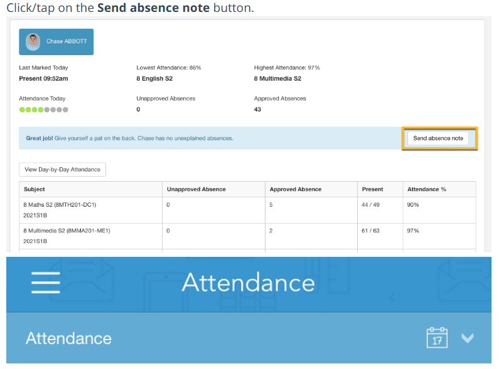This screenshot has height=369, width=499.
Task: Click the Great job notification message
Action: click(129, 138)
